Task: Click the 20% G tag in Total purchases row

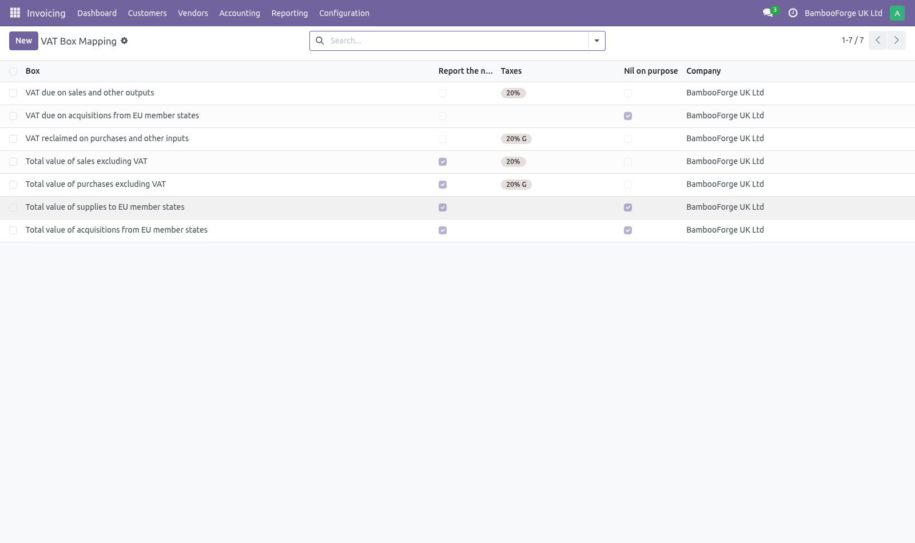Action: (x=516, y=185)
